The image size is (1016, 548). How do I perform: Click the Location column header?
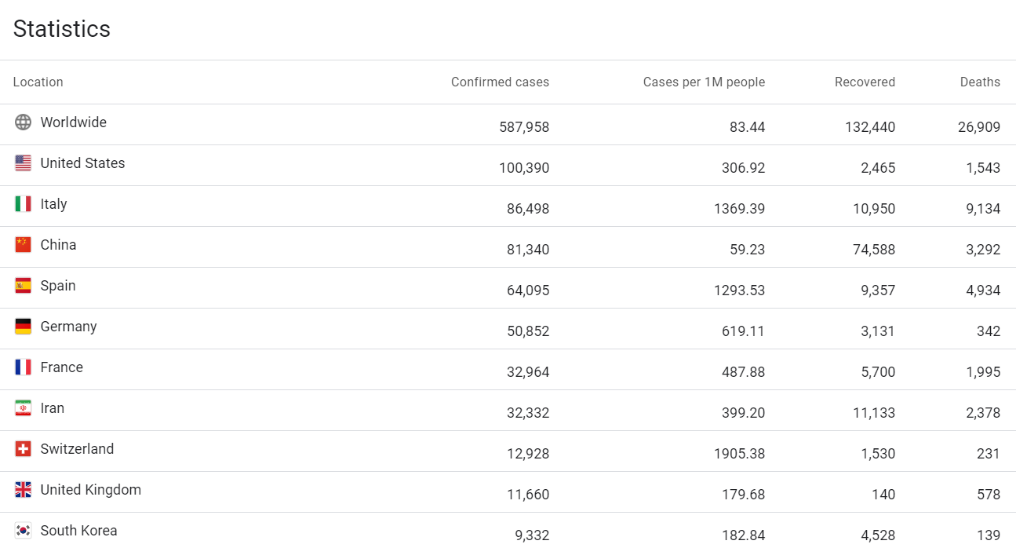click(x=38, y=82)
